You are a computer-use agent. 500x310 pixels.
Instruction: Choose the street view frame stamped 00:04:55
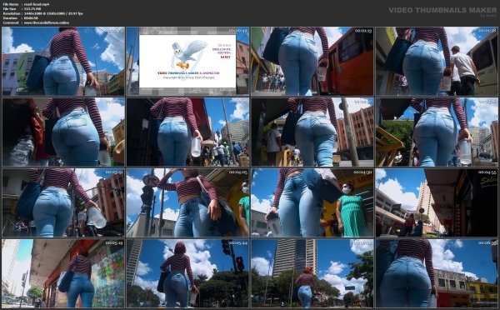point(437,202)
